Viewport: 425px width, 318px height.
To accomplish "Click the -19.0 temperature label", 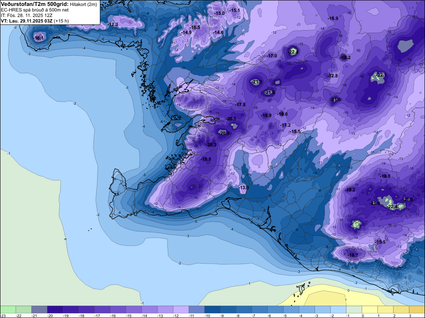I will 283,114.
